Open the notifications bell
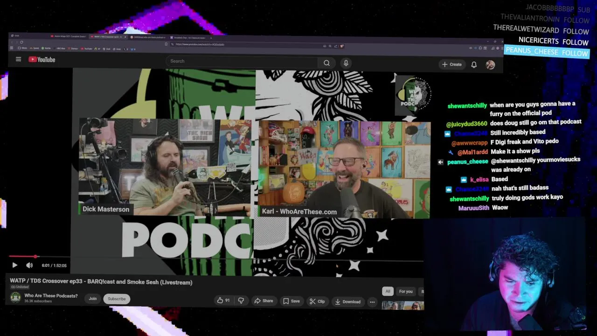Viewport: 597px width, 336px height. [x=474, y=65]
